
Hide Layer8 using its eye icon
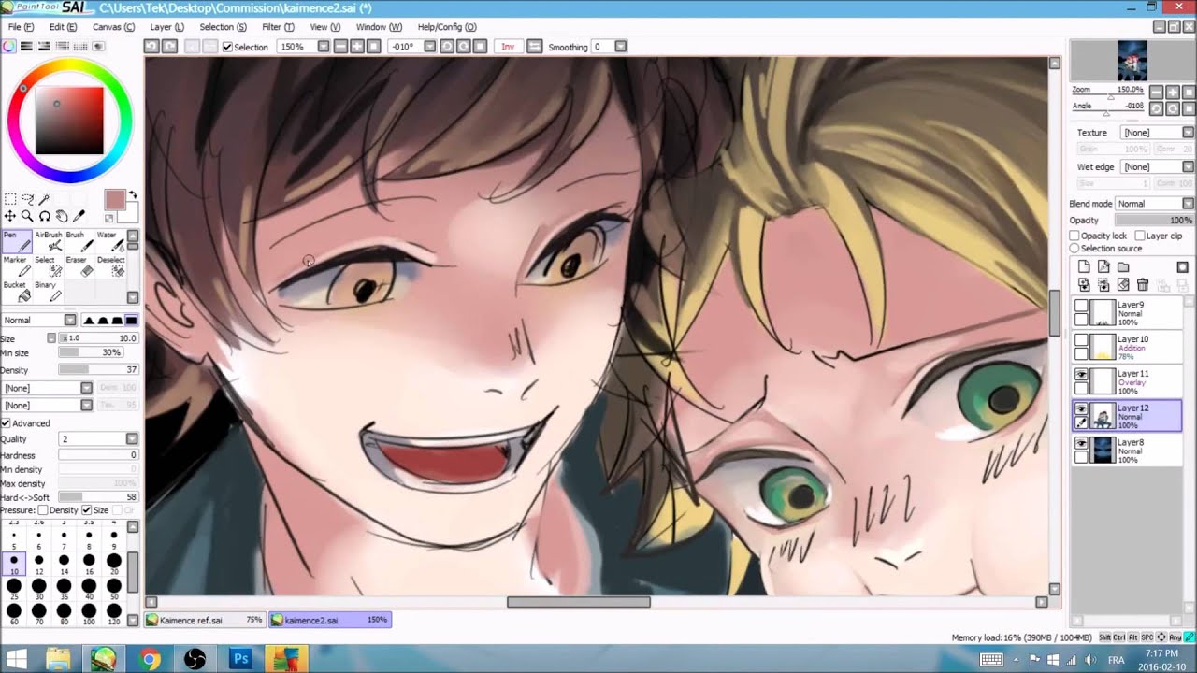click(1081, 443)
